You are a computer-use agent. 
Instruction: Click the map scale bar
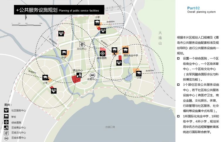pyautogui.click(x=27, y=25)
